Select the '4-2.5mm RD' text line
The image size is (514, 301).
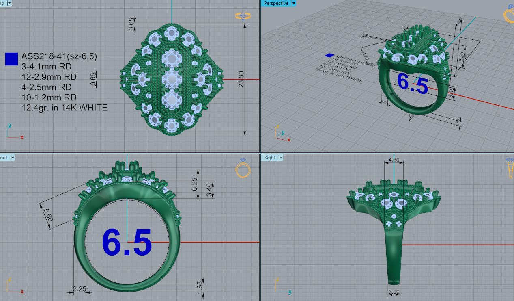(x=46, y=87)
